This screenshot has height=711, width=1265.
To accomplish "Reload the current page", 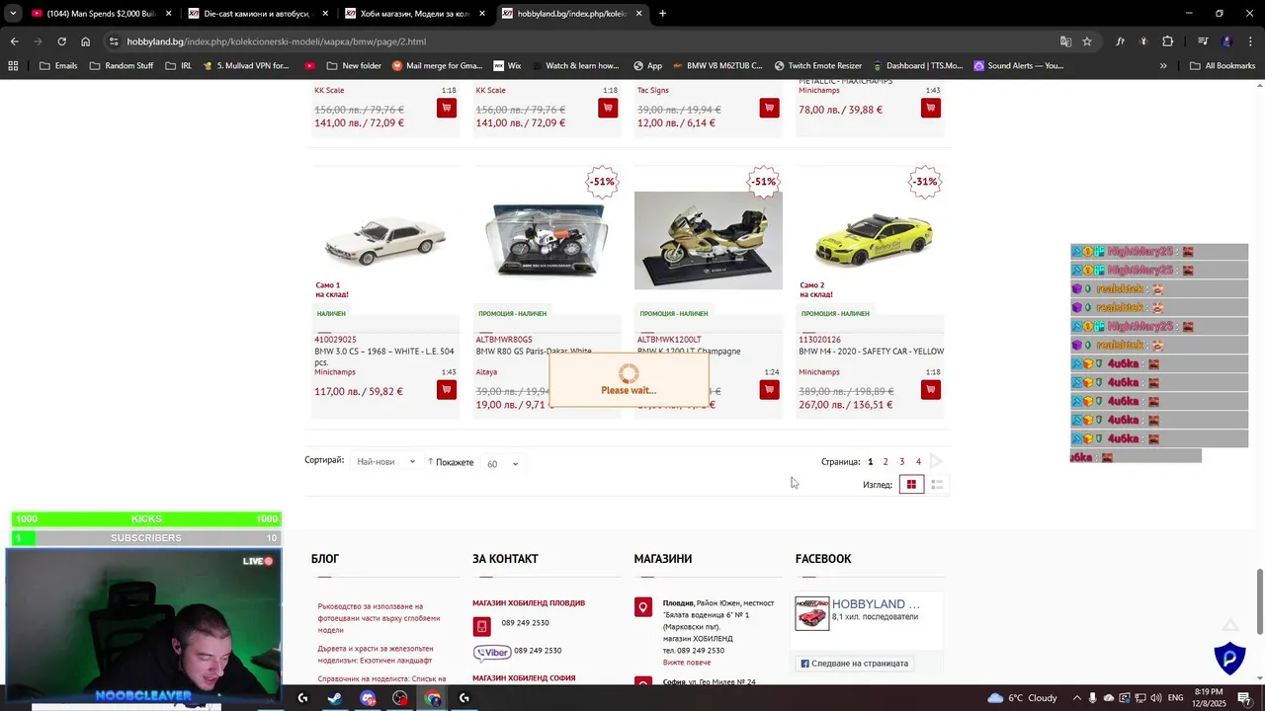I will click(61, 41).
